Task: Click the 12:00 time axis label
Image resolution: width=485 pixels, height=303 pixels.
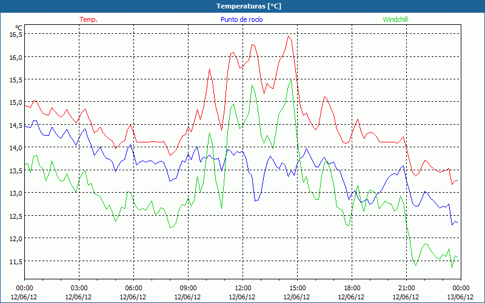Action: [x=242, y=288]
